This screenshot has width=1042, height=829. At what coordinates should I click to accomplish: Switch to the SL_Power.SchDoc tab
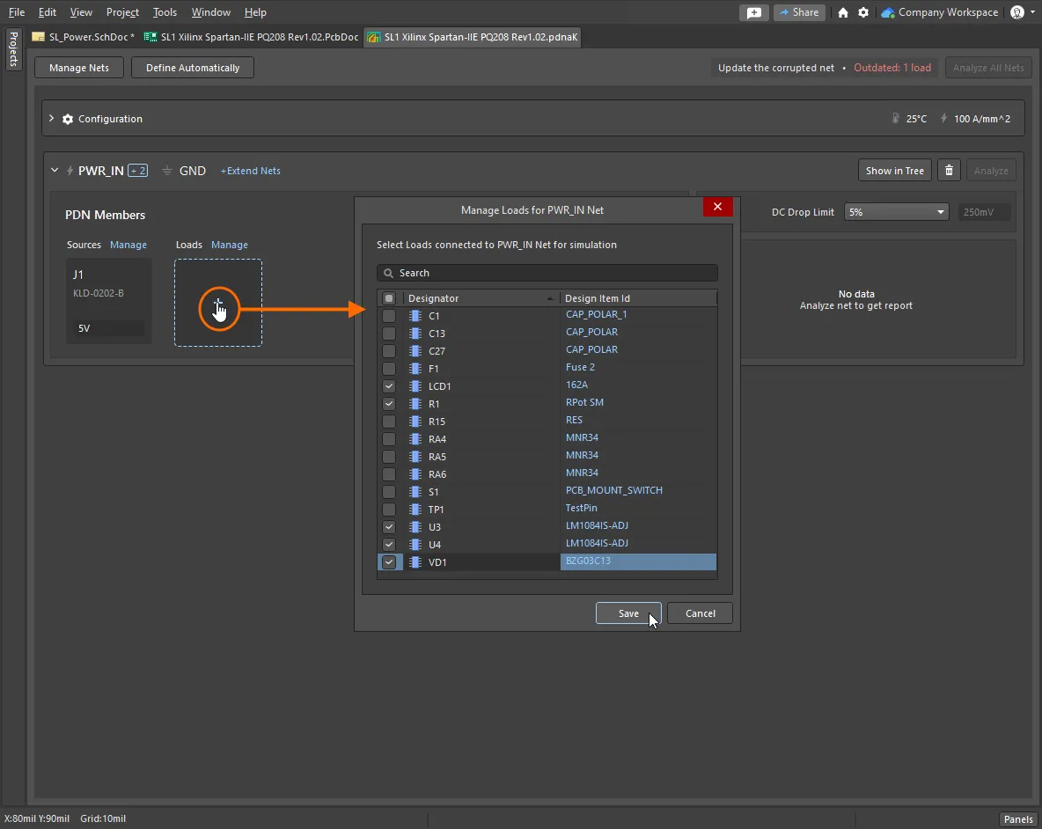85,37
